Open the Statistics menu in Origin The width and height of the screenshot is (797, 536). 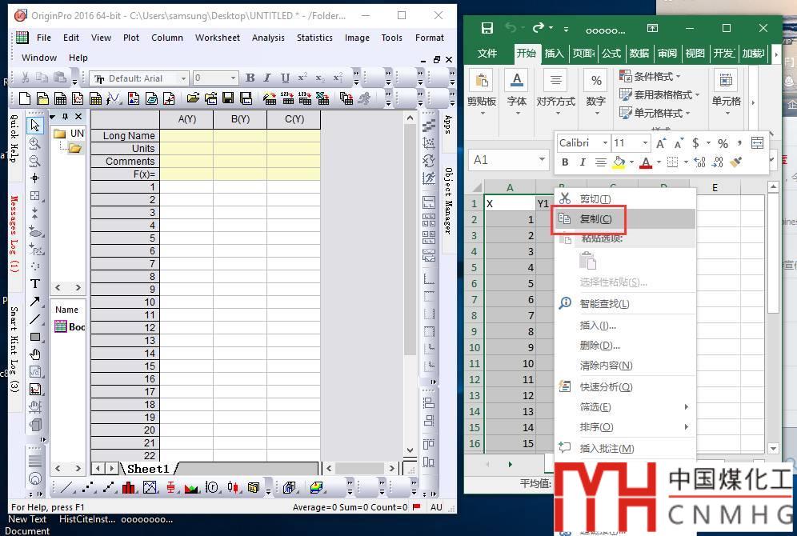(314, 38)
